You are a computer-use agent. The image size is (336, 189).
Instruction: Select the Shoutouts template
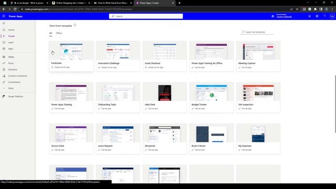click(x=165, y=139)
